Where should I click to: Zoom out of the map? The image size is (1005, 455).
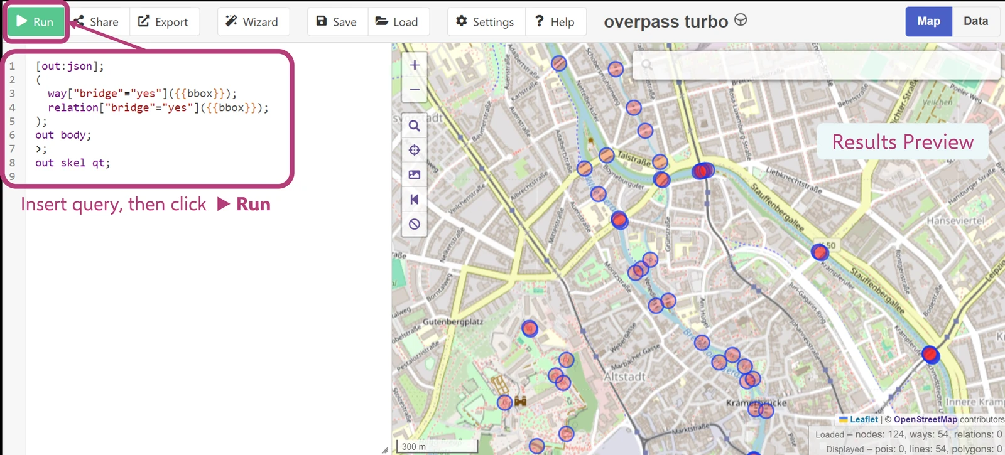point(415,90)
